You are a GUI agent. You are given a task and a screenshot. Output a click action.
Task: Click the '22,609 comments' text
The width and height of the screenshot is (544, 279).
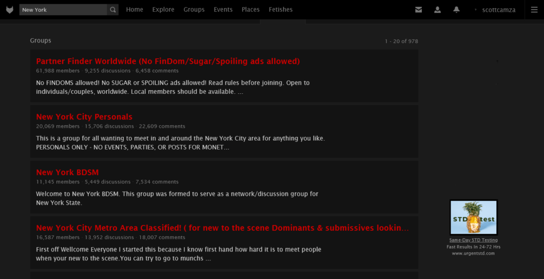click(x=162, y=126)
